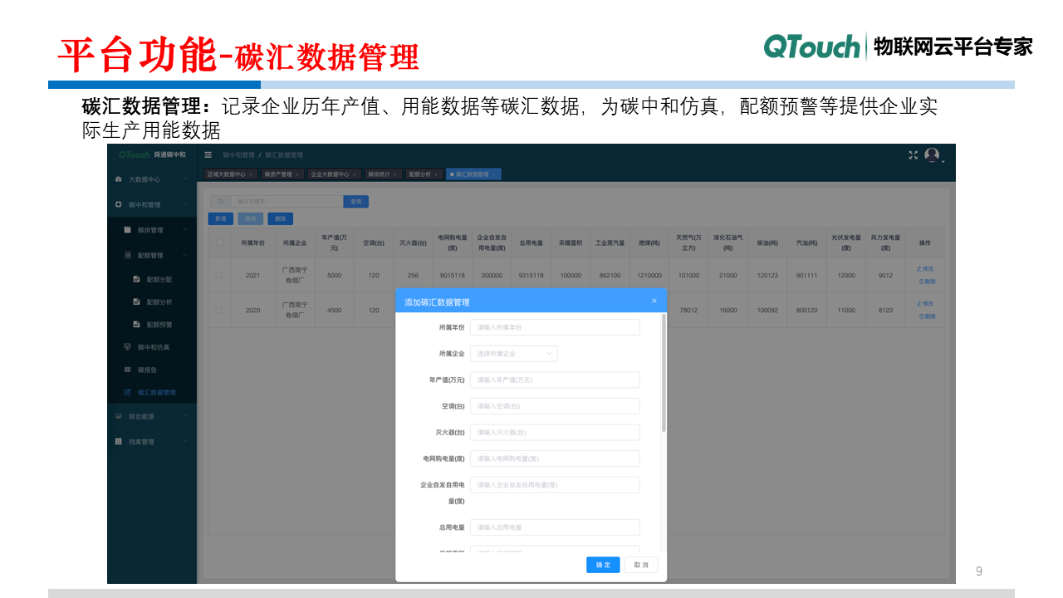Check the select-all checkbox in table header
Image resolution: width=1063 pixels, height=598 pixels.
coord(219,243)
